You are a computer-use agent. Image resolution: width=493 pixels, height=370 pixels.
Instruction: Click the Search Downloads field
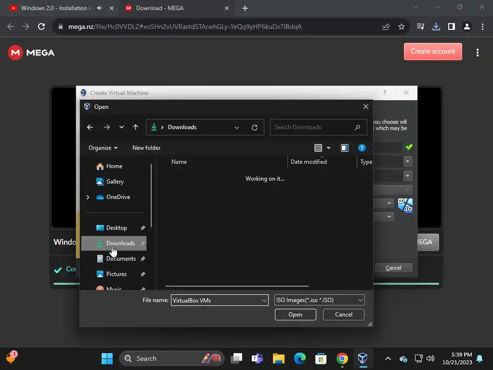(318, 127)
